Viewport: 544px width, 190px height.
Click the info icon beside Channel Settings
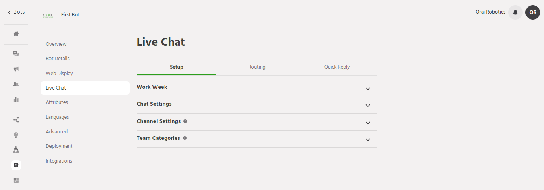point(185,121)
